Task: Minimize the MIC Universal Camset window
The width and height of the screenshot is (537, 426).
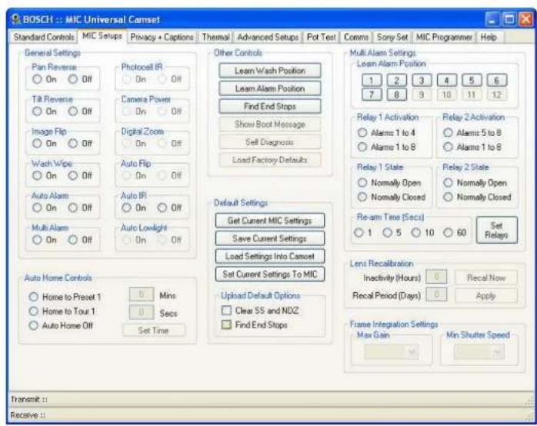Action: (492, 19)
